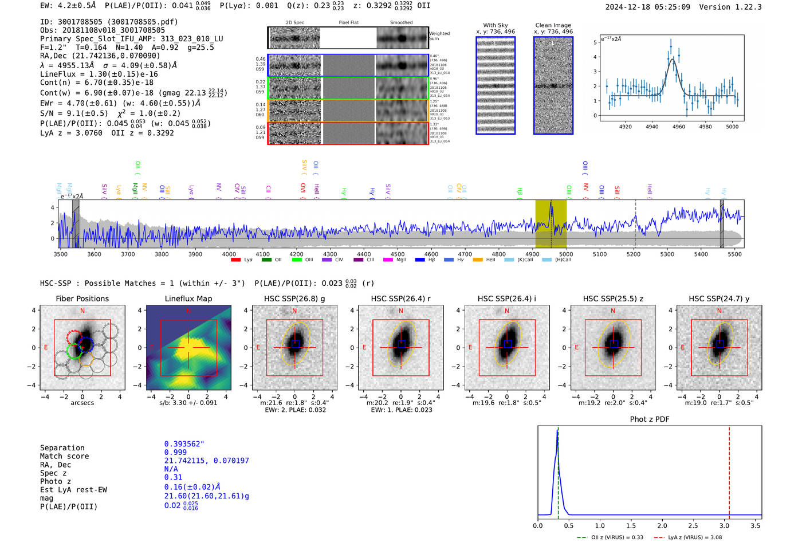Viewport: 802px width, 546px height.
Task: Click the Clean Image panel
Action: click(x=553, y=85)
